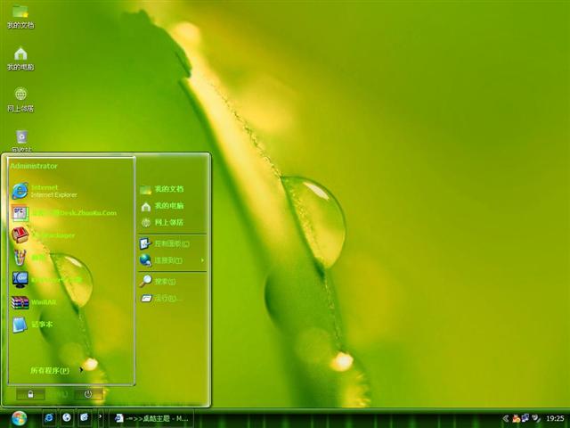Click the power shutdown button
This screenshot has height=428, width=570.
[88, 393]
